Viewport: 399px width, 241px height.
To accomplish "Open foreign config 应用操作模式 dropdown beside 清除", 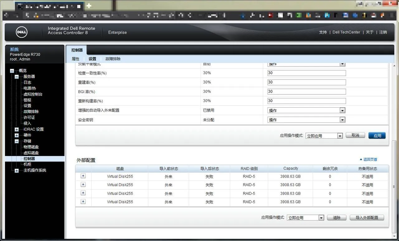I will point(305,218).
